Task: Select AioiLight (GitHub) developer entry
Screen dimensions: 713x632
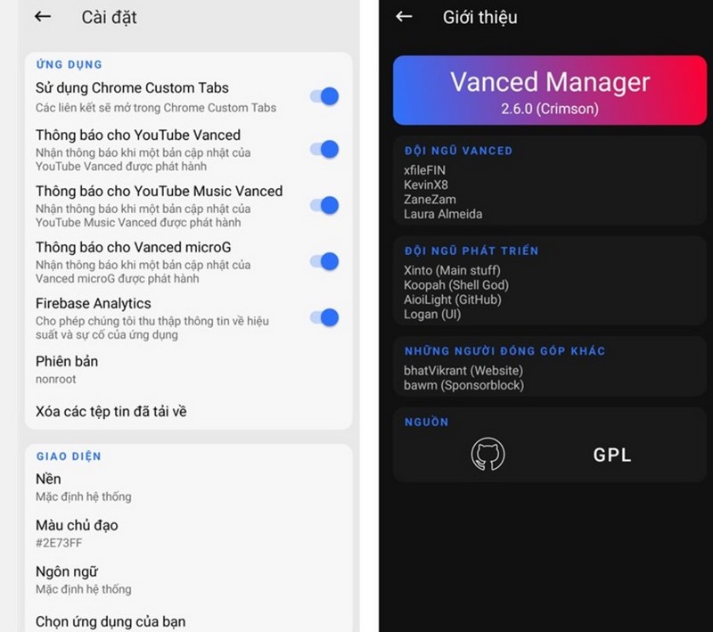Action: (x=453, y=300)
